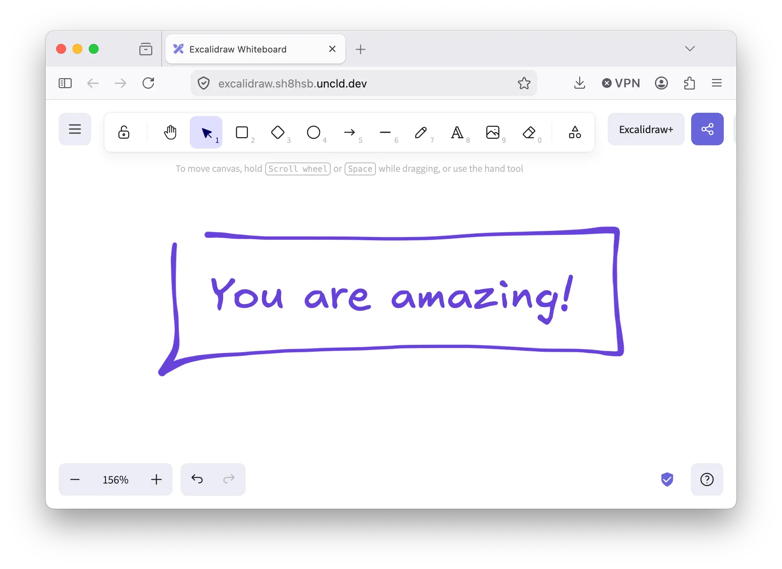The height and width of the screenshot is (569, 782).
Task: Switch to the Excalidraw Whiteboard tab
Action: click(256, 49)
